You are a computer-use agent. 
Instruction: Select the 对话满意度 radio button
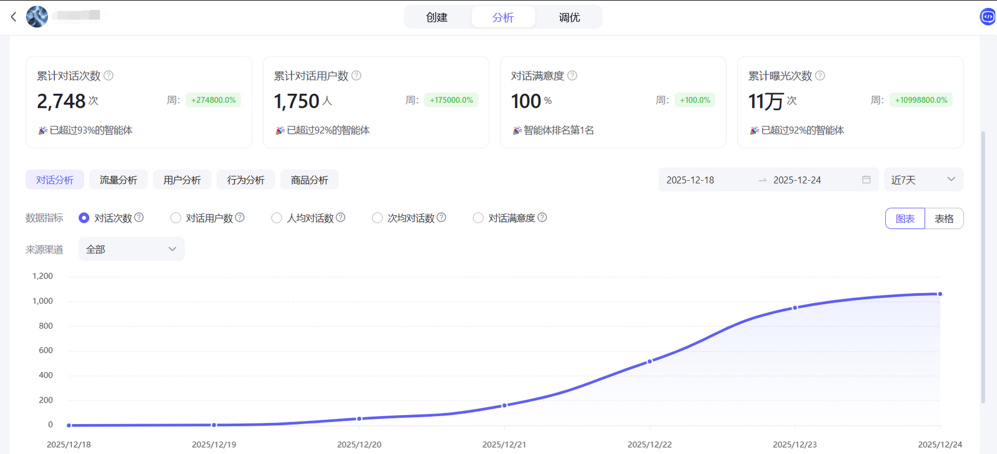tap(478, 218)
